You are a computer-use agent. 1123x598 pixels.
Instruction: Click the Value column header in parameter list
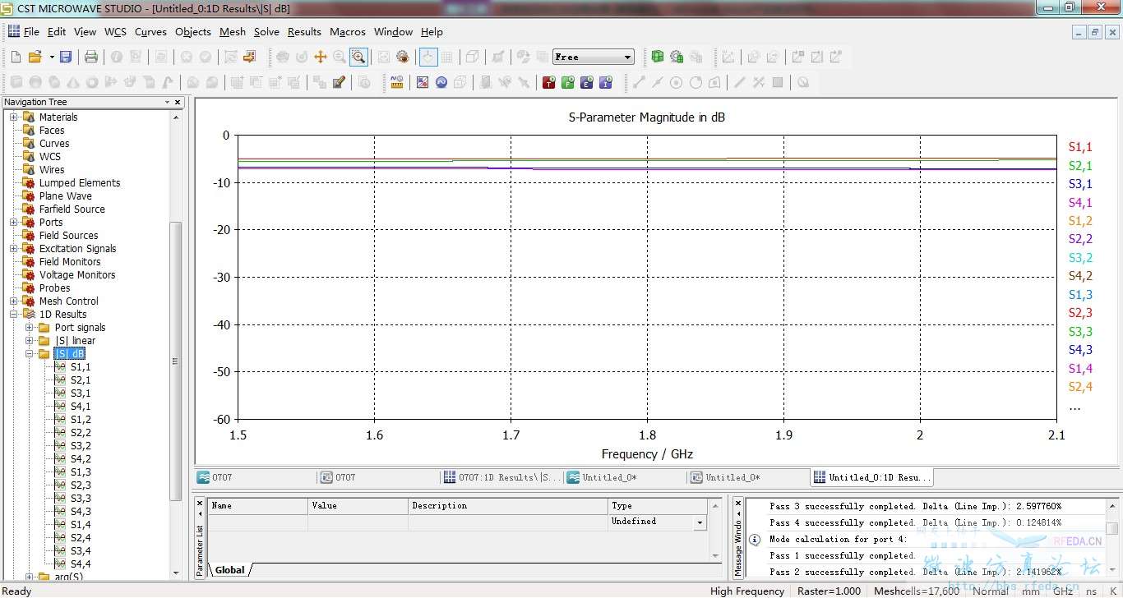point(358,506)
